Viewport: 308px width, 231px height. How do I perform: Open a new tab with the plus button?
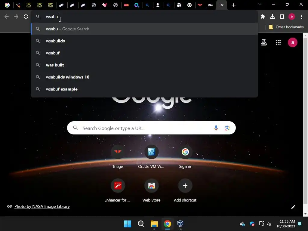(x=233, y=5)
